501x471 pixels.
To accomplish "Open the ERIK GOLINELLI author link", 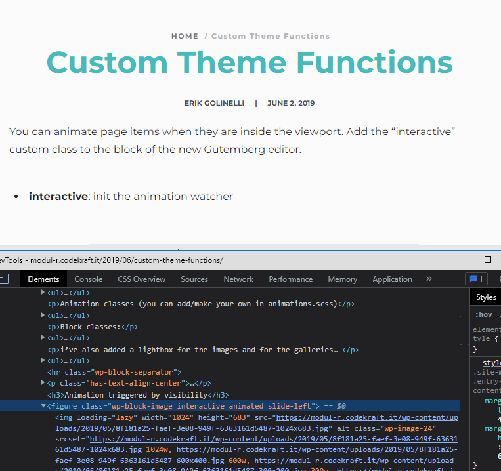I will [214, 103].
